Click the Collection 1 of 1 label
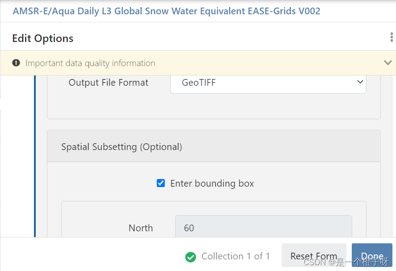The width and height of the screenshot is (396, 271). tap(236, 256)
